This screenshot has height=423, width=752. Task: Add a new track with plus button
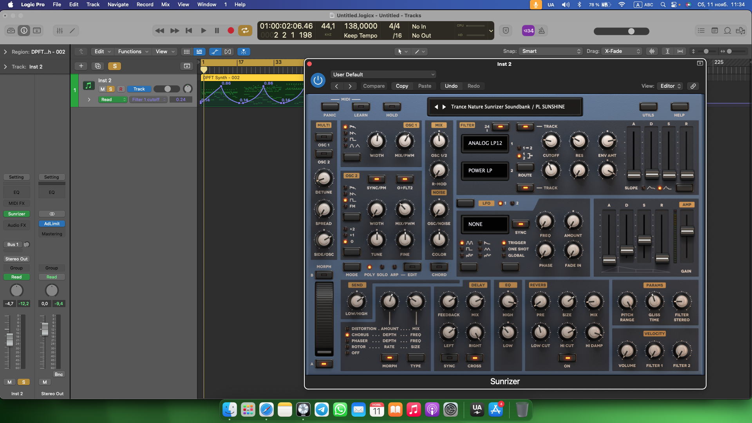click(x=81, y=66)
